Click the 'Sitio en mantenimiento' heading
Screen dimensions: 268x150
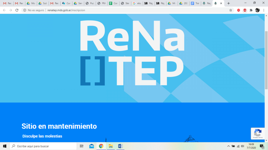[x=59, y=126]
